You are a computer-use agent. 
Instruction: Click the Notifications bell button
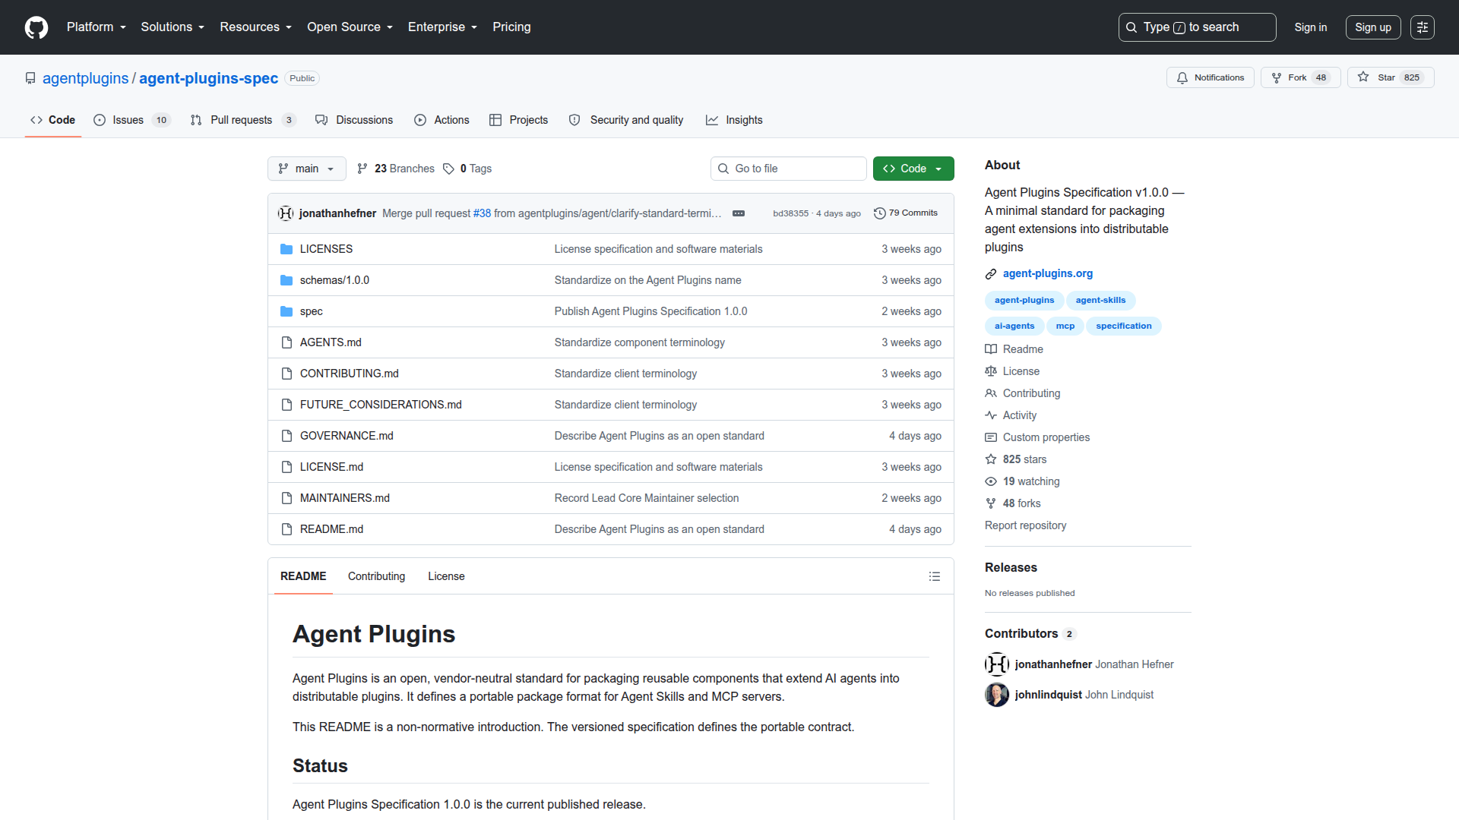pyautogui.click(x=1211, y=77)
